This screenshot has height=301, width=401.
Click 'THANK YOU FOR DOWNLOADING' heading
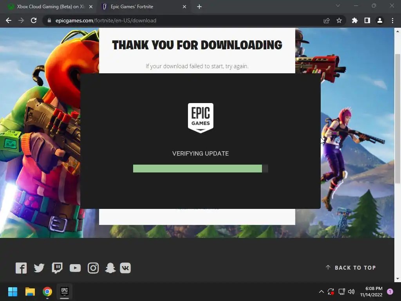(x=197, y=45)
